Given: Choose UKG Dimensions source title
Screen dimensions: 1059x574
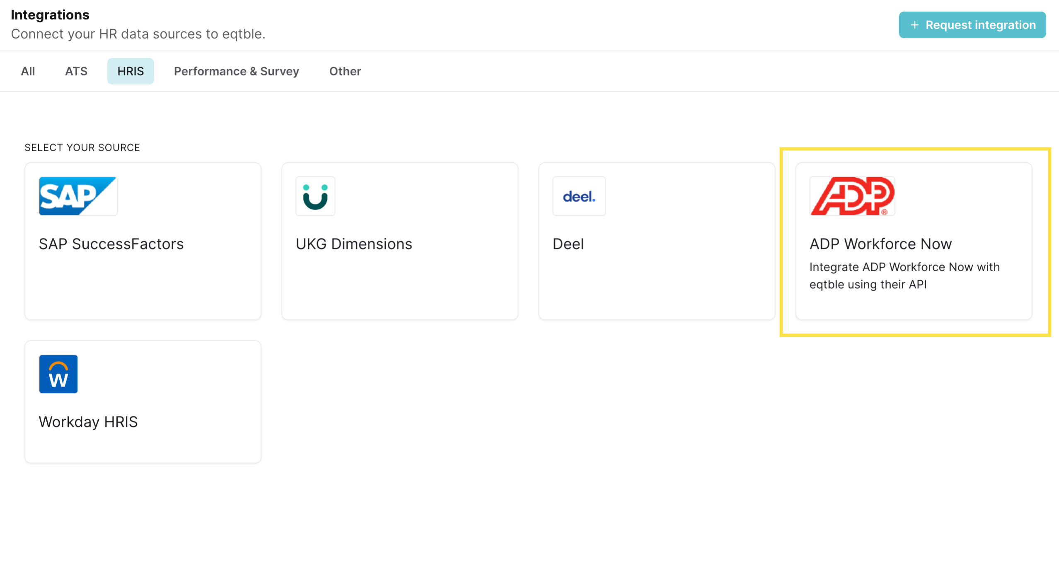Looking at the screenshot, I should (354, 244).
